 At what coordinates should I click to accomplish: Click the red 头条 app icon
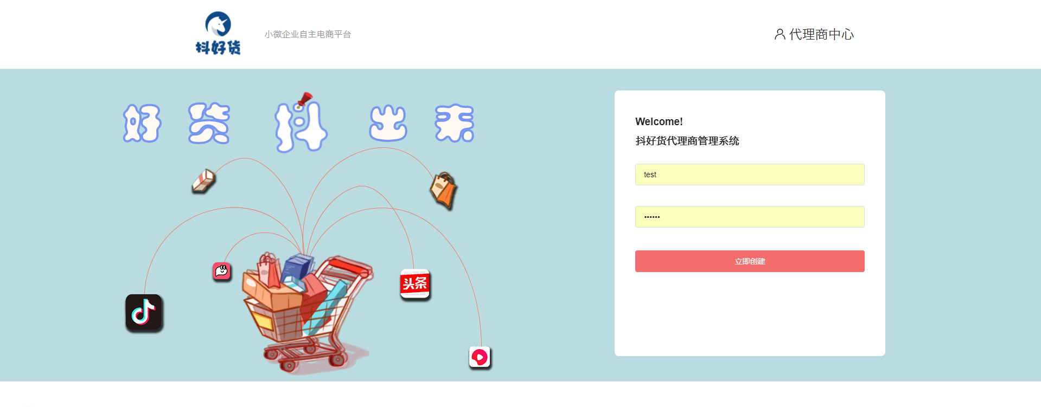[415, 284]
